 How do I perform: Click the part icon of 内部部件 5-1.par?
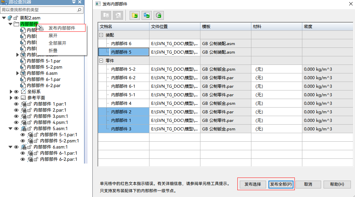(x=23, y=61)
